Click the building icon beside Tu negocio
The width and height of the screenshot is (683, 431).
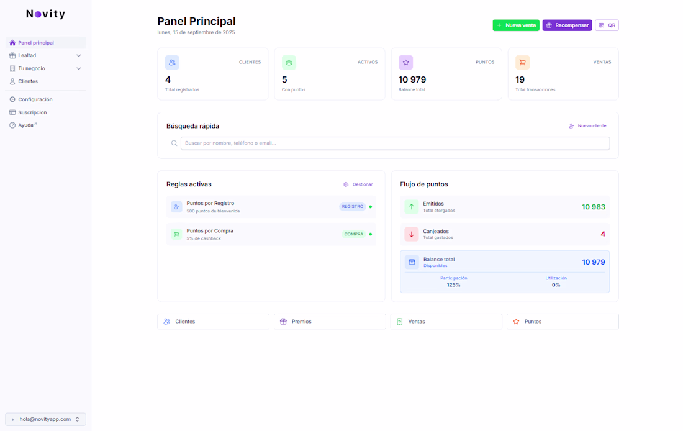(x=12, y=68)
